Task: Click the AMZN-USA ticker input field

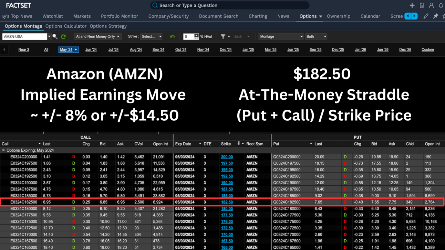Action: [x=25, y=36]
